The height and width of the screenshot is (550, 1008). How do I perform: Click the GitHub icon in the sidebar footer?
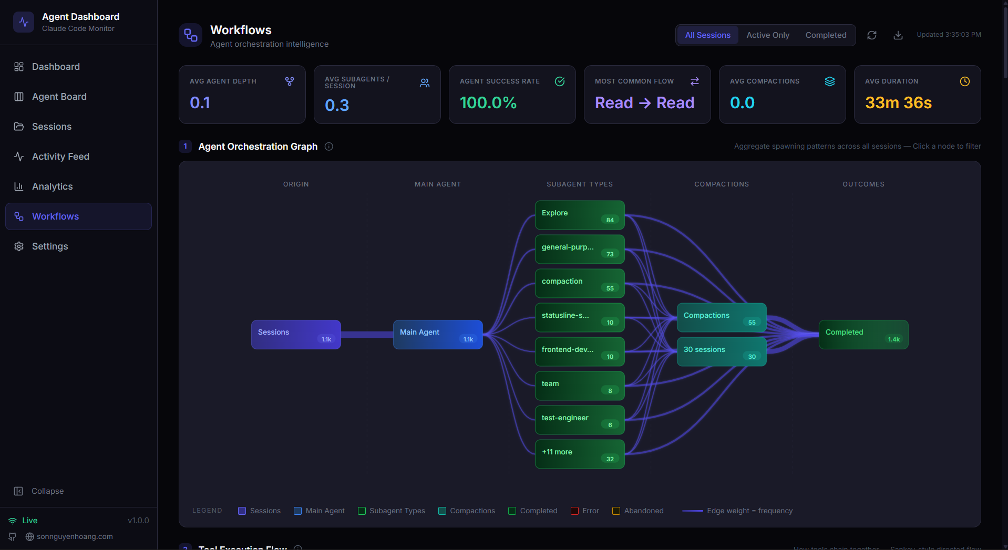point(12,536)
